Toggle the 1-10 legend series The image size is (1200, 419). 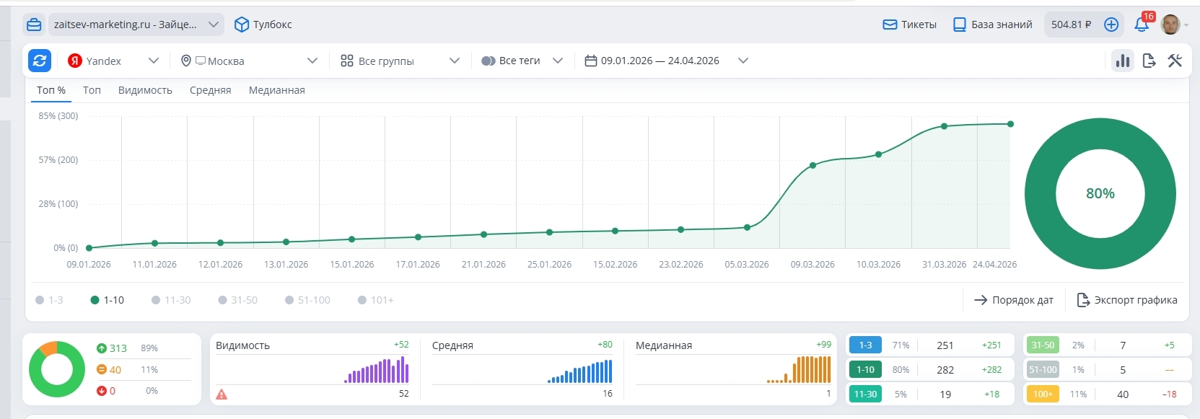coord(107,300)
